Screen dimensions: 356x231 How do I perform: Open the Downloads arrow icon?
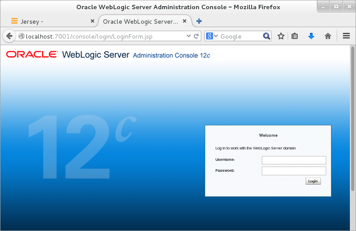coord(311,36)
